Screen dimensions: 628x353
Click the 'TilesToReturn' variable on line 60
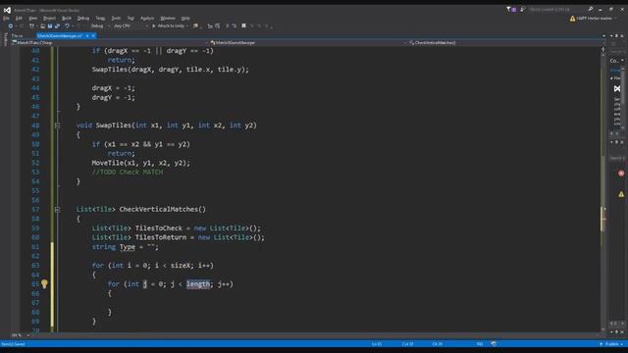(x=161, y=237)
